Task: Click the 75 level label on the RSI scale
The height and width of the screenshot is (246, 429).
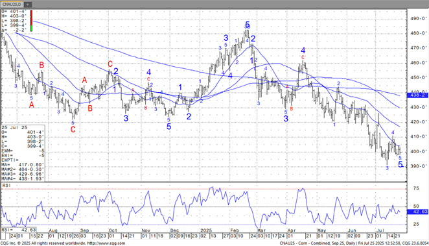Action: 416,188
